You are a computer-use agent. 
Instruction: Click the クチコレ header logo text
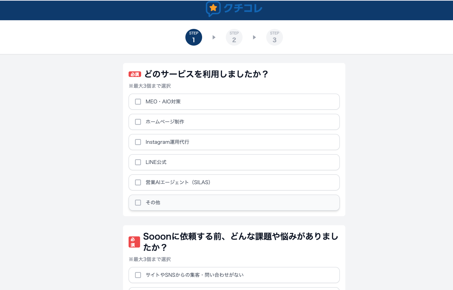point(243,8)
